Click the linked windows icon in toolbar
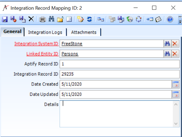This screenshot has height=137, width=182. [x=100, y=19]
